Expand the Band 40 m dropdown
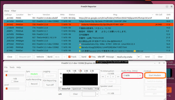The width and height of the screenshot is (175, 100). coord(65,57)
